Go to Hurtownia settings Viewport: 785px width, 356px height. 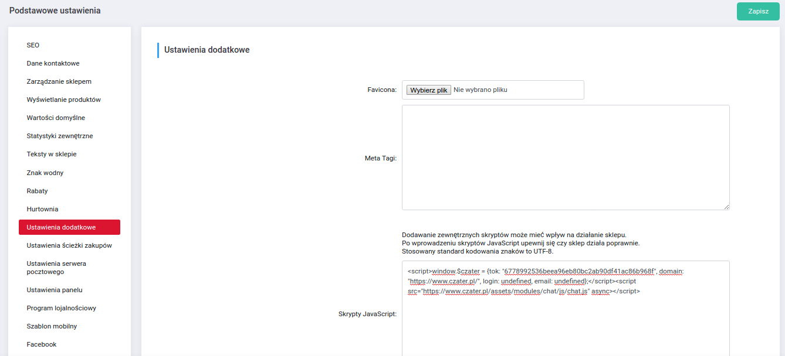coord(42,209)
